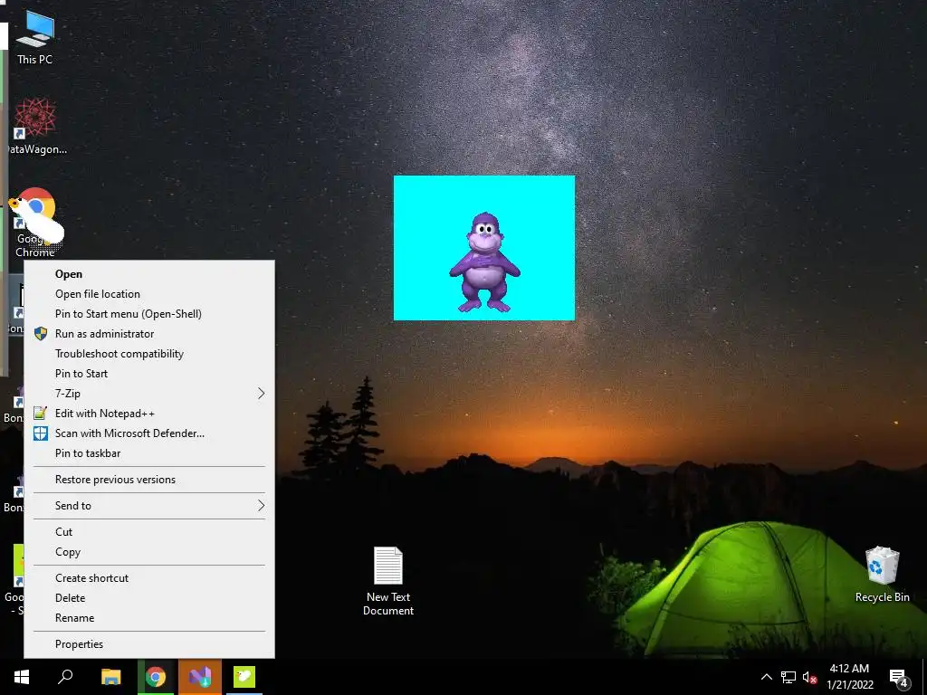This screenshot has height=695, width=927.
Task: Choose Pin to taskbar
Action: point(149,453)
